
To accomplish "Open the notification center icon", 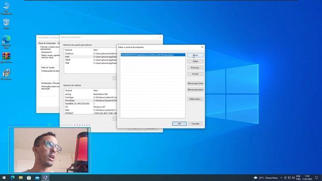I will coord(316,177).
